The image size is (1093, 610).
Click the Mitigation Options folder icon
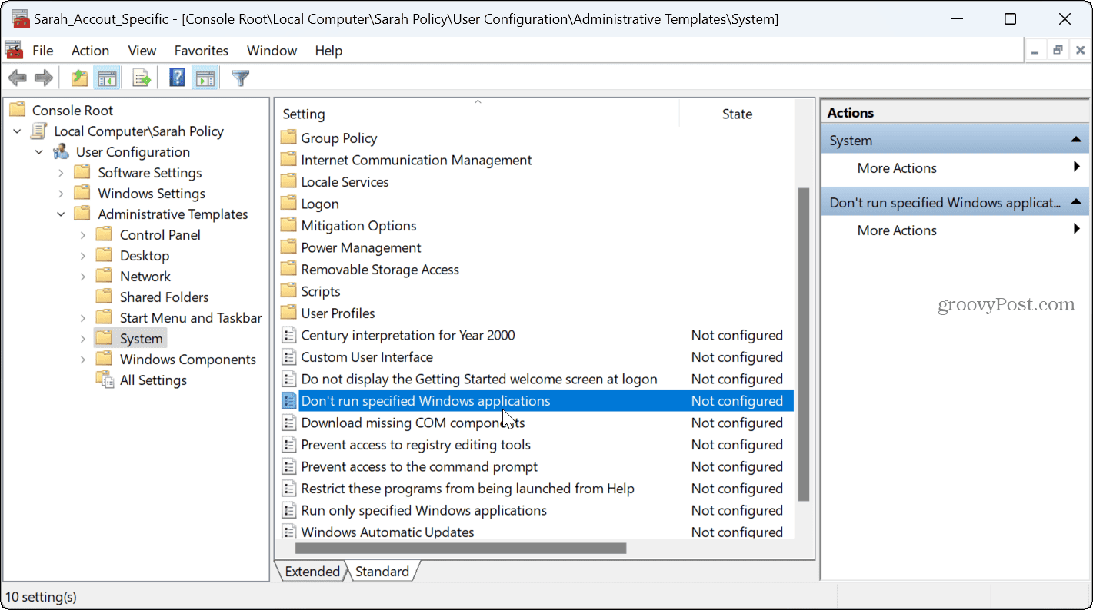288,226
